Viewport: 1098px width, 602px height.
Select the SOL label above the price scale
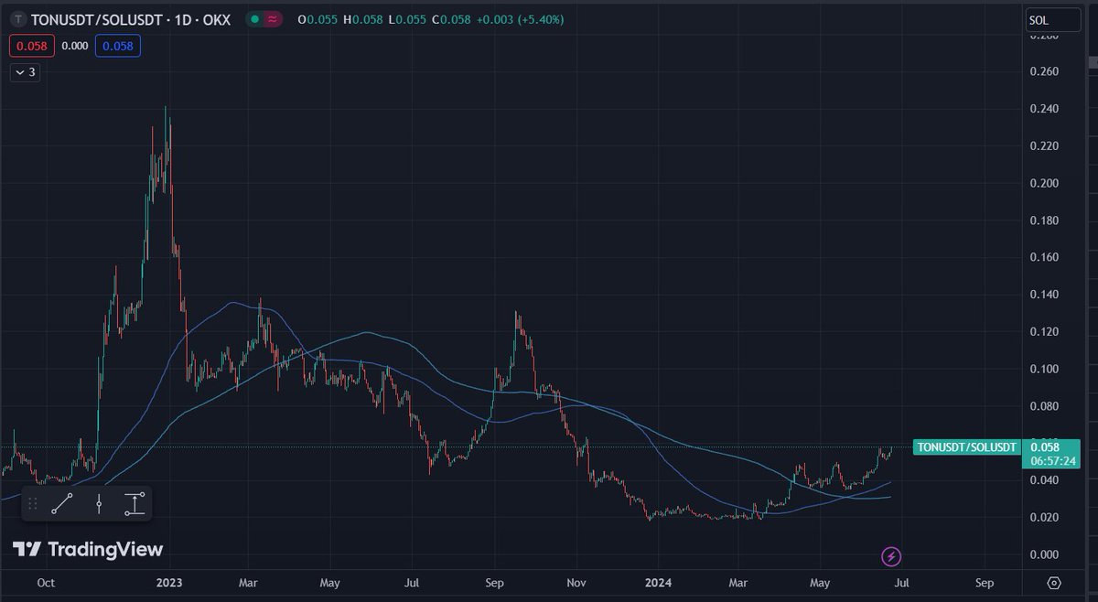point(1052,18)
